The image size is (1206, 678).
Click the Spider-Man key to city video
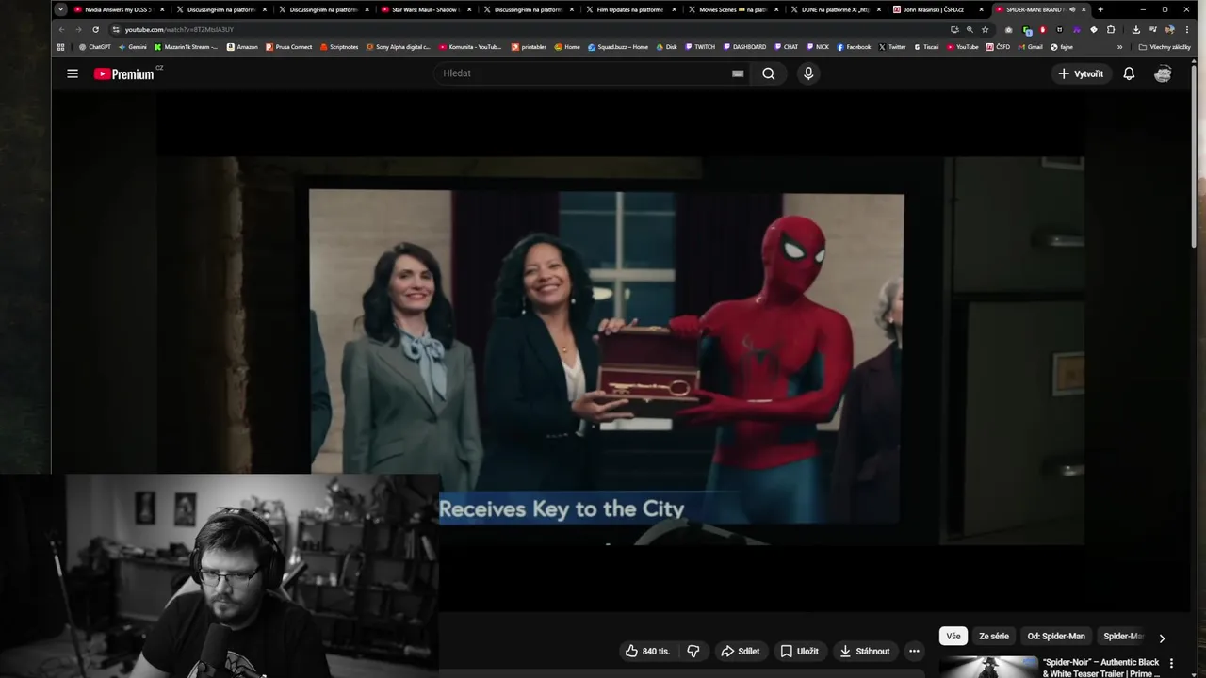tap(620, 350)
